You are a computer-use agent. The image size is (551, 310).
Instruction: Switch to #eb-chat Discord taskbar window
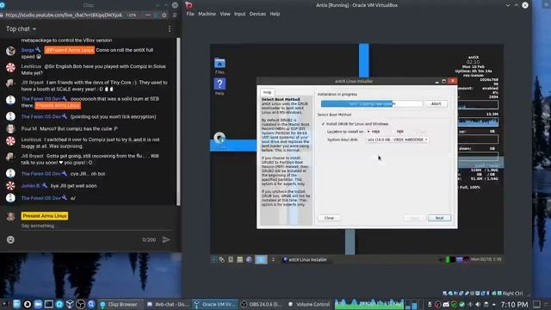tap(168, 304)
